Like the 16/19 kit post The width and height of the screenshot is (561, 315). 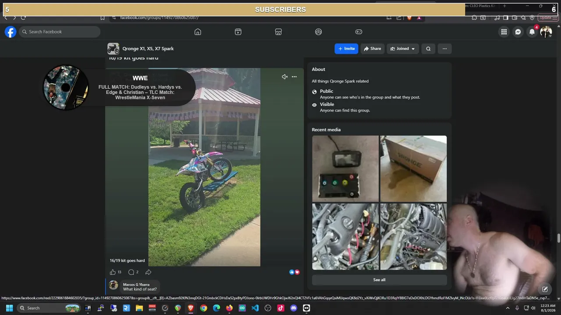[113, 272]
